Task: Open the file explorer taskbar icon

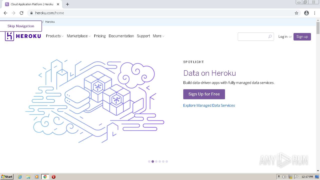Action: click(28, 177)
